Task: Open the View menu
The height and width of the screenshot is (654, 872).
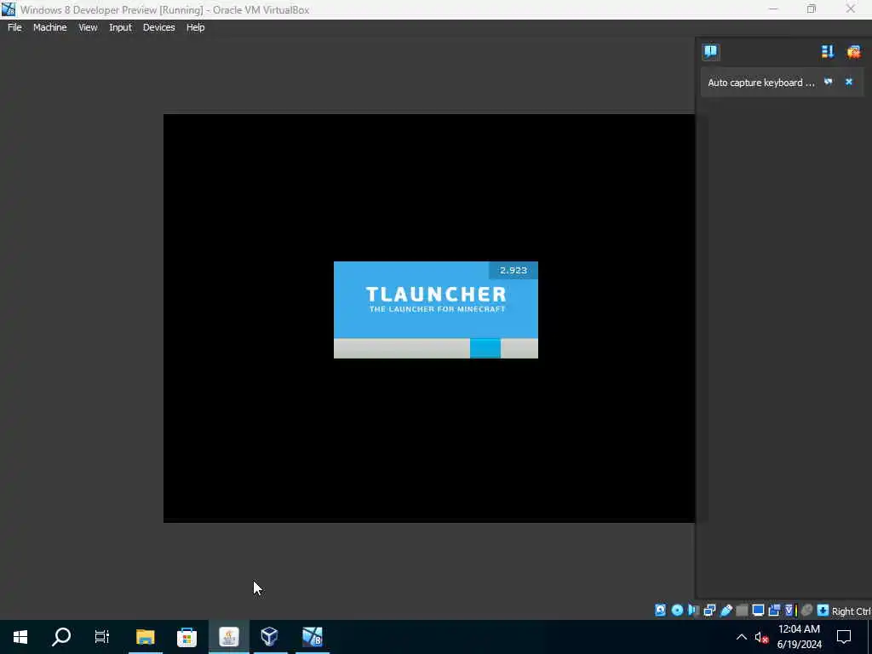Action: coord(88,27)
